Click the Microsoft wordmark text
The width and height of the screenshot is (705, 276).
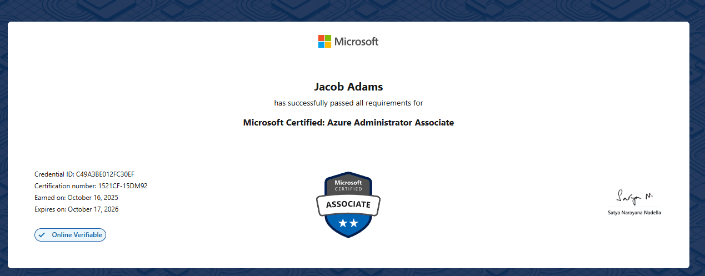[356, 42]
